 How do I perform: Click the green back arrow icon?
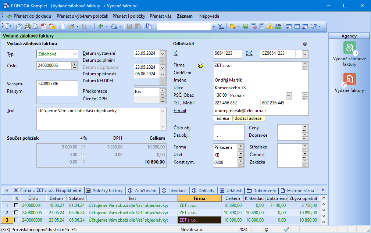[101, 26]
